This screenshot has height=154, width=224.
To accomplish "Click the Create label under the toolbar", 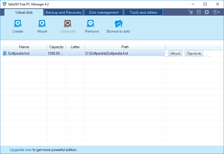I will click(18, 31).
